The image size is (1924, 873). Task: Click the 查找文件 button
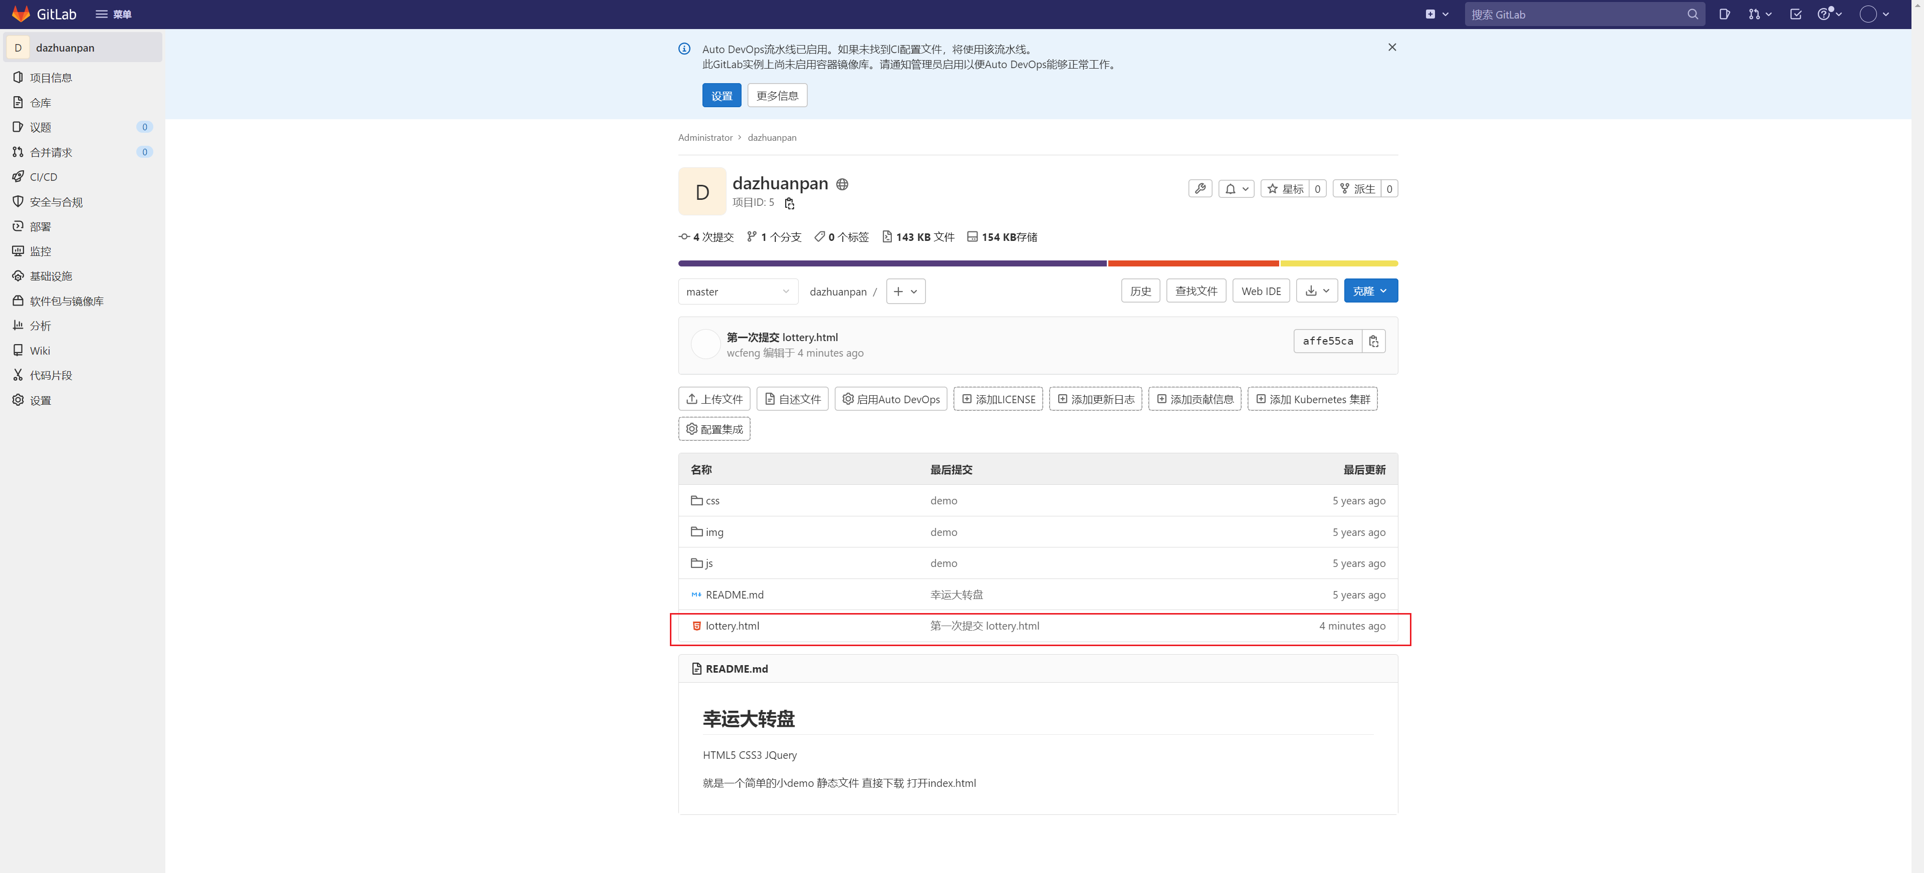tap(1196, 291)
